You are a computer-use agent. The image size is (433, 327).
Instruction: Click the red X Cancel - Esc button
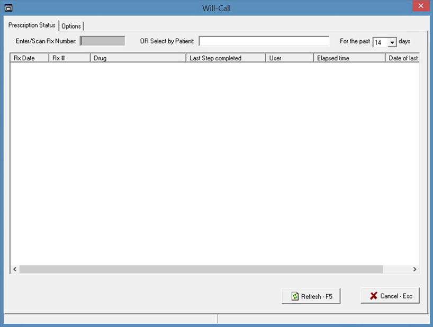pos(390,296)
